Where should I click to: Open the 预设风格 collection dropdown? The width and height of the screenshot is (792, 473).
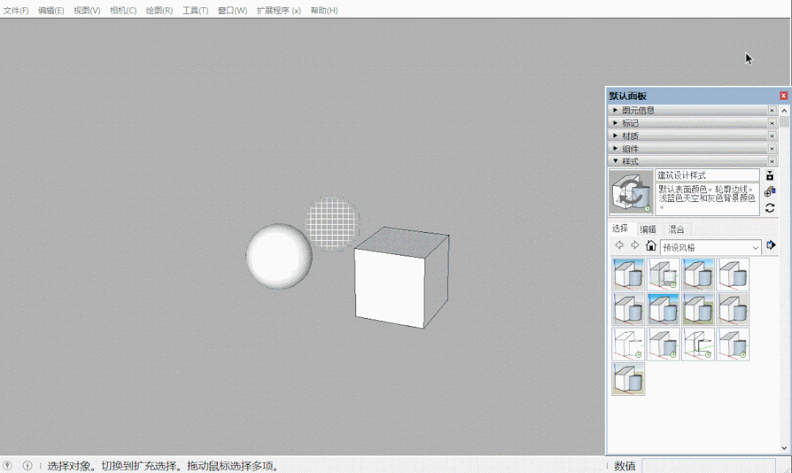pos(711,247)
